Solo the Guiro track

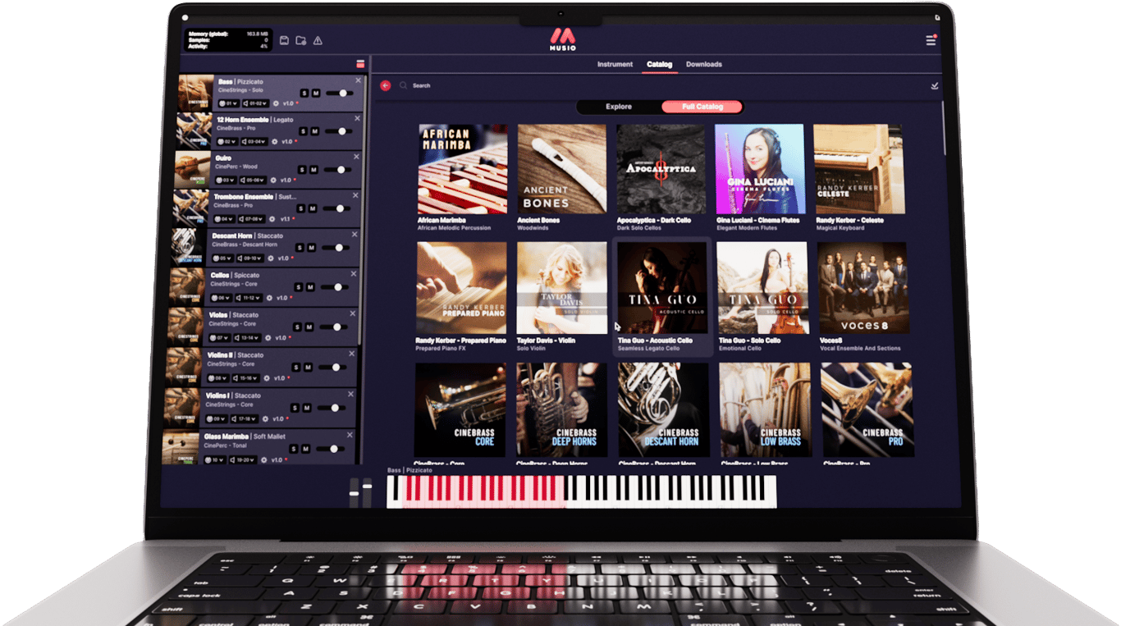pyautogui.click(x=302, y=170)
